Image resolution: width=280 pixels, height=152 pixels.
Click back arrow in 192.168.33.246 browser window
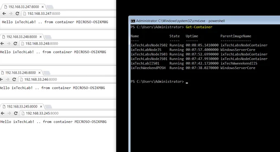[1, 80]
